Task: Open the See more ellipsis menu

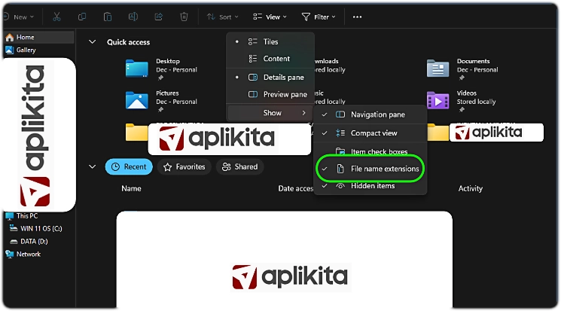Action: [x=357, y=17]
